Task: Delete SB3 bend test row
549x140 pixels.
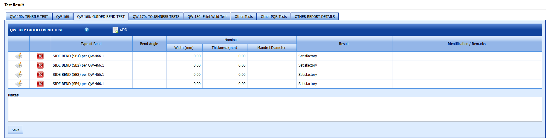Action: (40, 75)
